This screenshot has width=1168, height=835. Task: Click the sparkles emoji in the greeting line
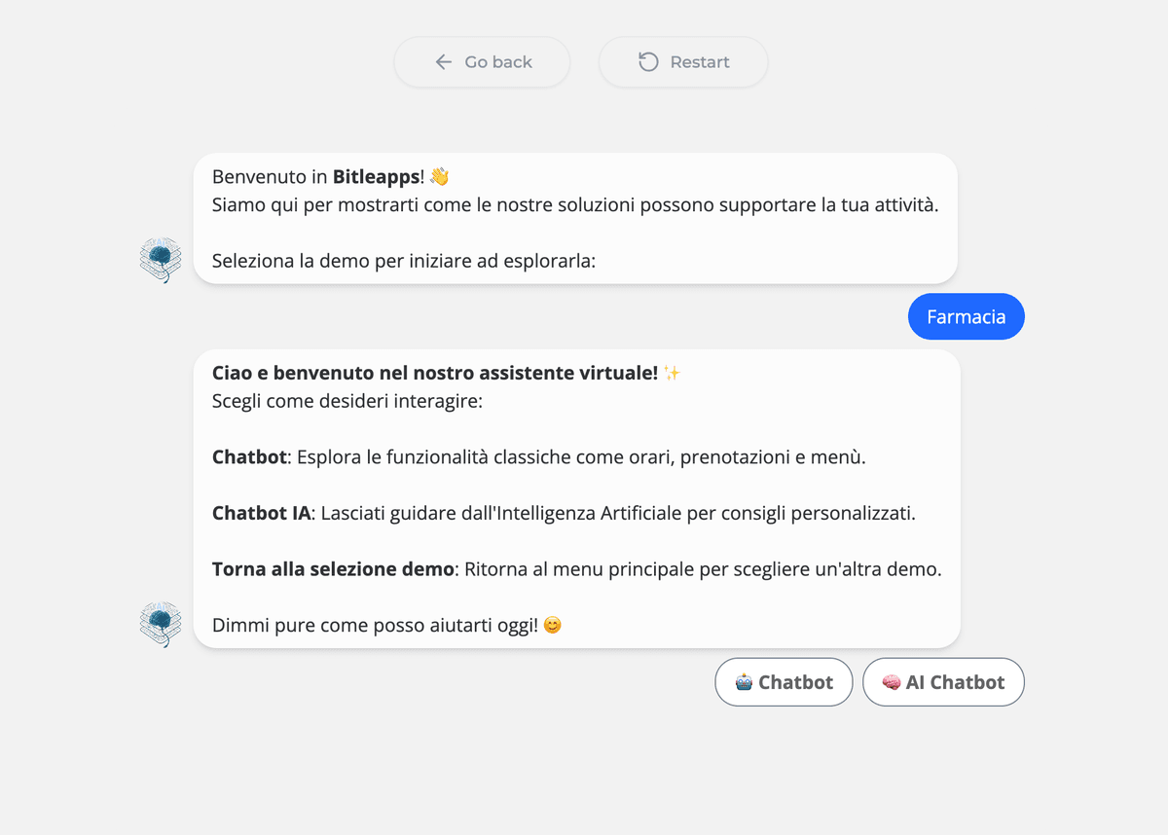tap(672, 373)
